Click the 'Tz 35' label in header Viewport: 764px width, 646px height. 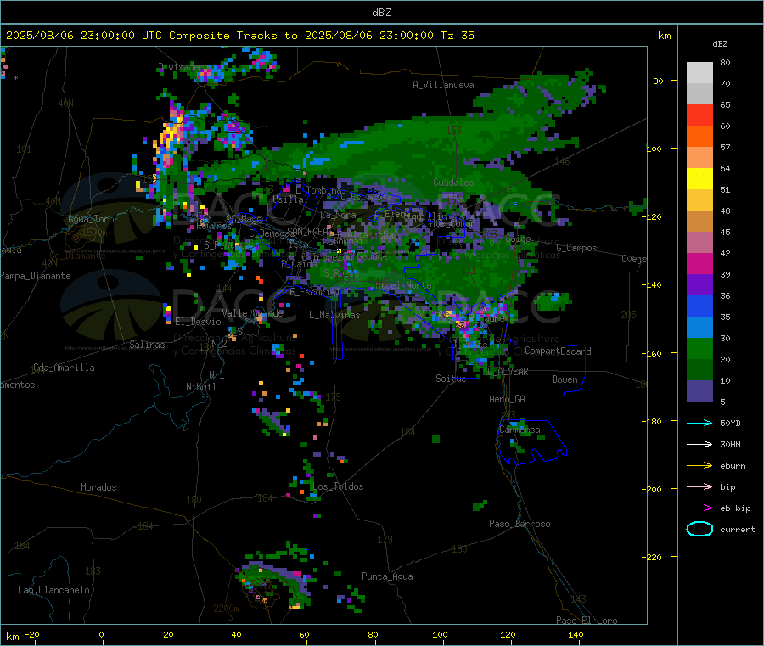pyautogui.click(x=457, y=36)
